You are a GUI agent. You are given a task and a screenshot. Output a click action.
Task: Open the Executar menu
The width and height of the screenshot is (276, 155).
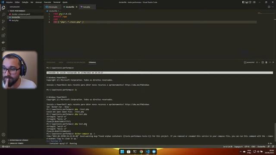point(47,2)
